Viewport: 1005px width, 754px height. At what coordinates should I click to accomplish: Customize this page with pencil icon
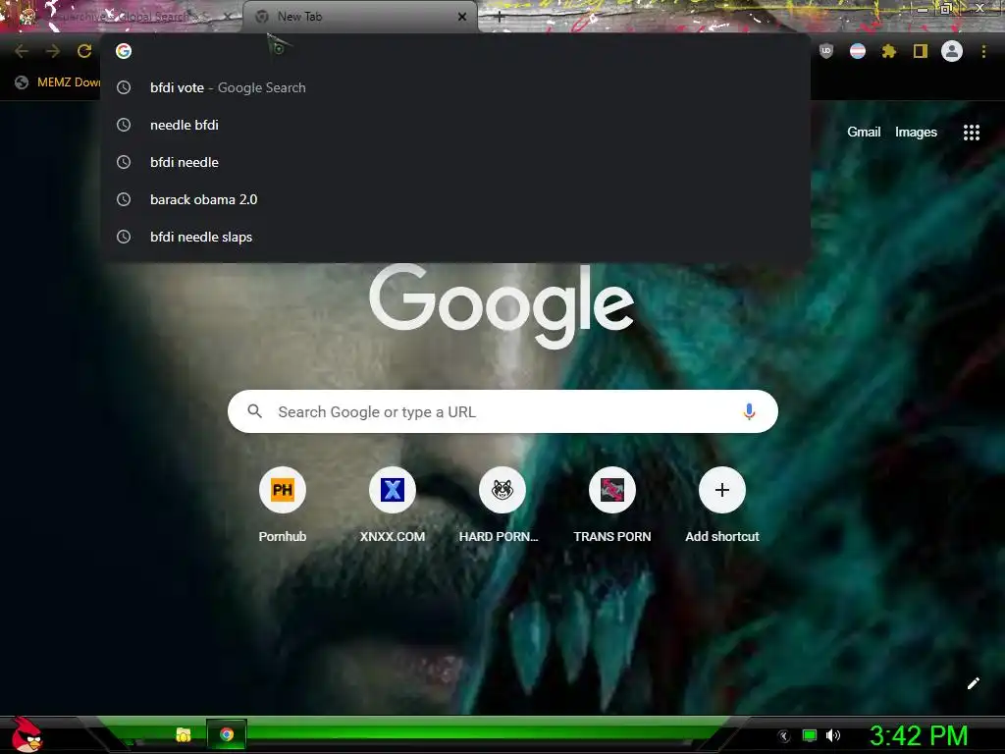[x=973, y=683]
